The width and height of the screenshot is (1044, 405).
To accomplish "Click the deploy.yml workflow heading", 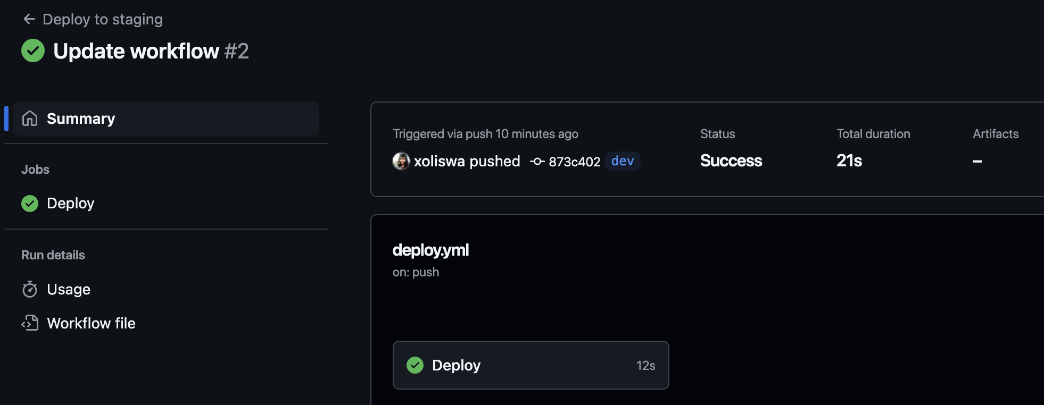I will 430,250.
